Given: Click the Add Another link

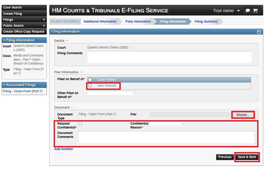Looking at the screenshot, I should (64, 149).
